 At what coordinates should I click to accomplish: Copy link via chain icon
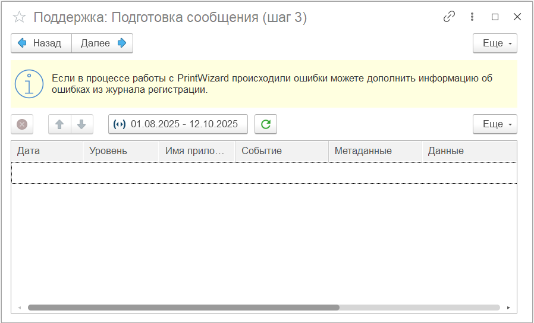[x=449, y=17]
